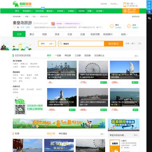Open the 北戴河欢迎您 thumbnail

59,145
